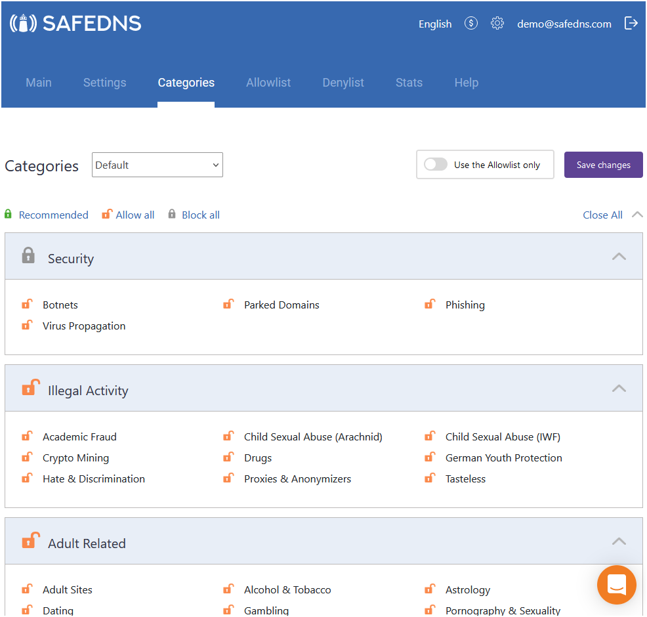Click the Adult Related section lock icon
This screenshot has width=647, height=617.
pos(30,541)
